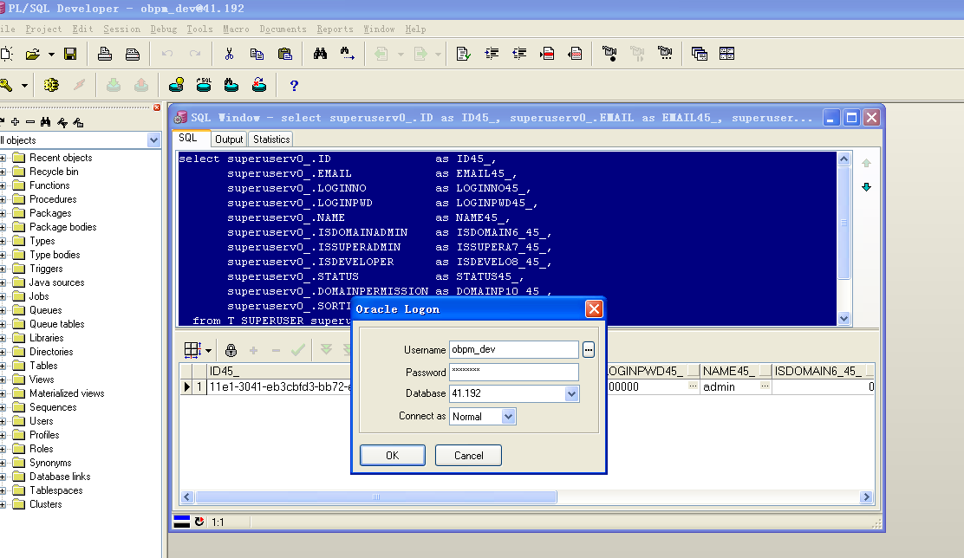Open the Open-file dropdown arrow in toolbar
The image size is (964, 558).
pyautogui.click(x=52, y=54)
